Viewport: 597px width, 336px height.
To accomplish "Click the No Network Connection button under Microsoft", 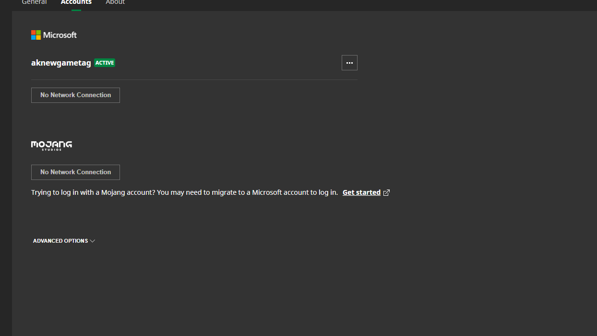I will pos(75,95).
